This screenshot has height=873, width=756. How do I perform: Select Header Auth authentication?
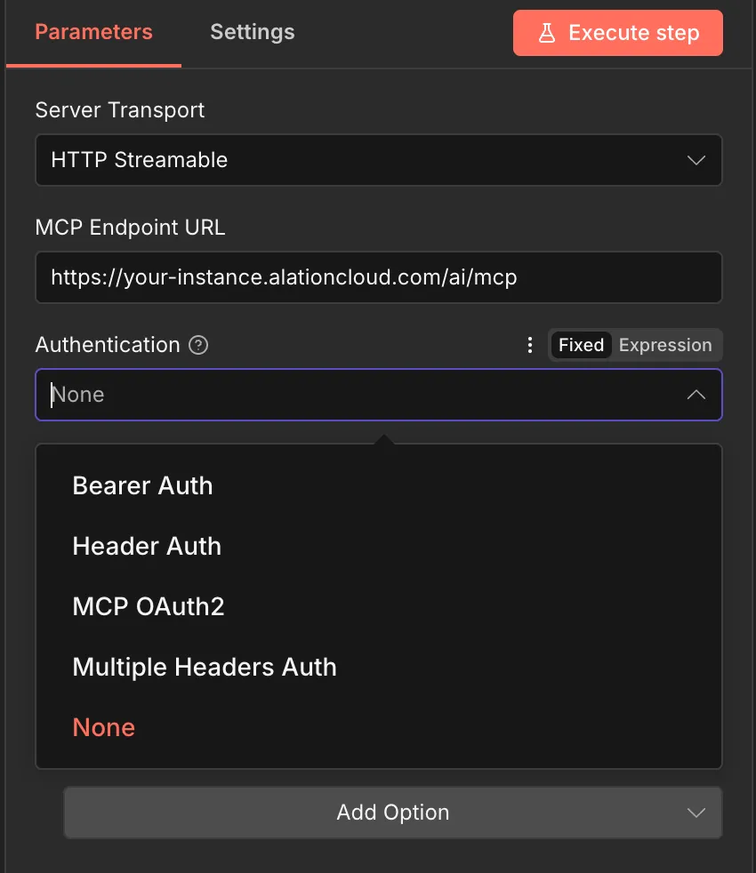click(x=147, y=546)
